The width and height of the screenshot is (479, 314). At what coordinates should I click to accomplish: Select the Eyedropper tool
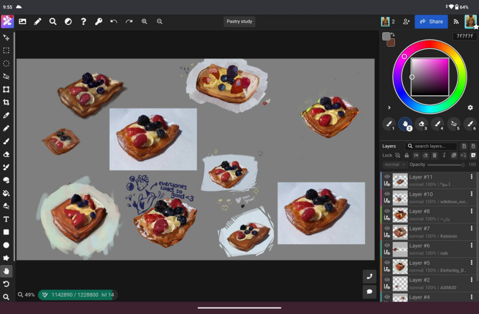(6, 115)
